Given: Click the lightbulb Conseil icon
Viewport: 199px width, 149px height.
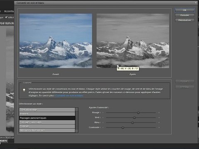Looking at the screenshot, I should click(x=24, y=90).
